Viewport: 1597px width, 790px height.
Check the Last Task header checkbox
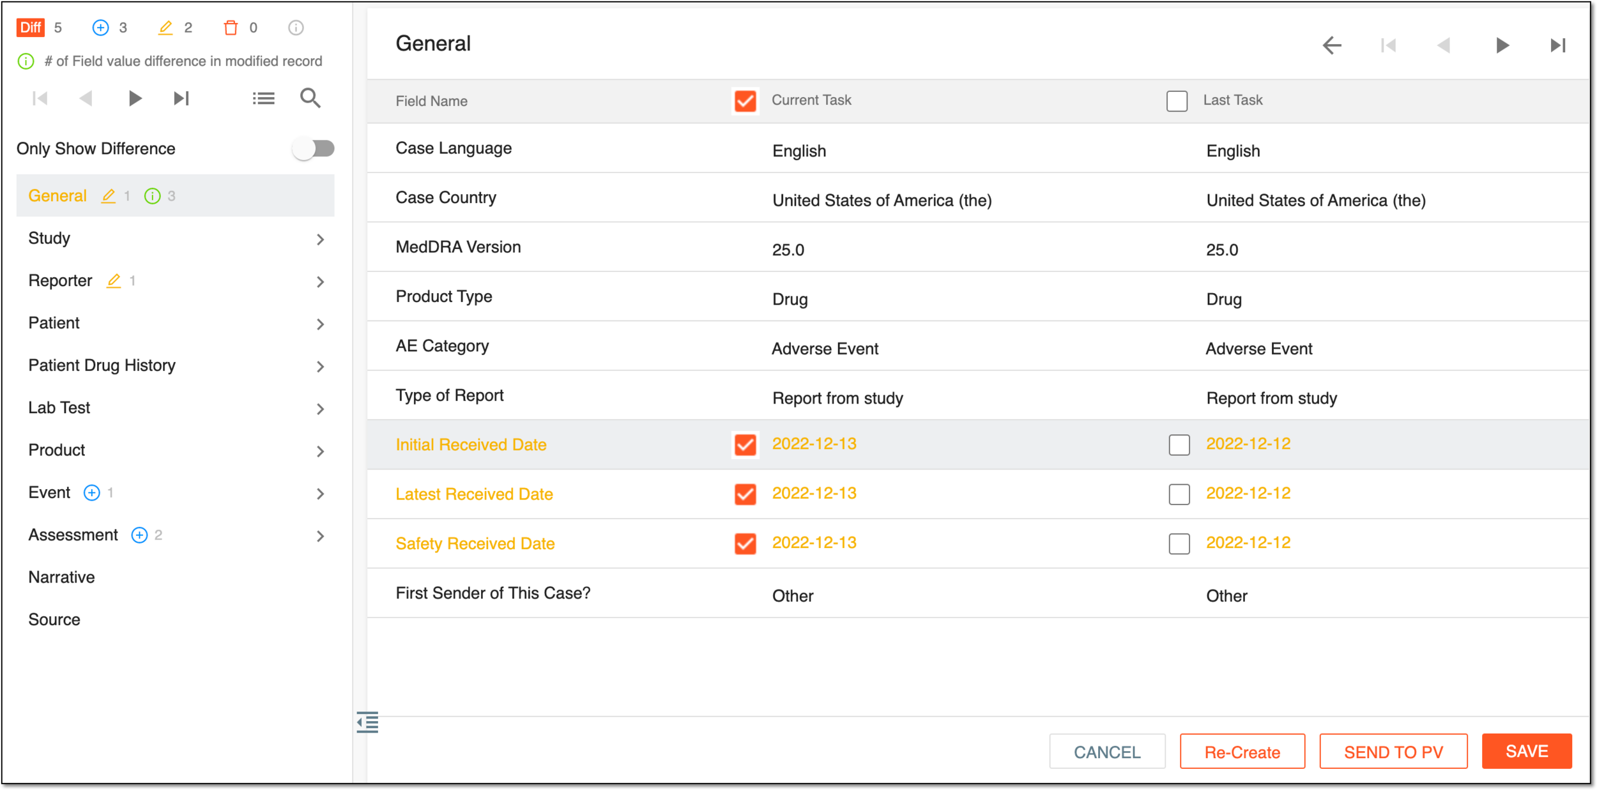point(1177,101)
